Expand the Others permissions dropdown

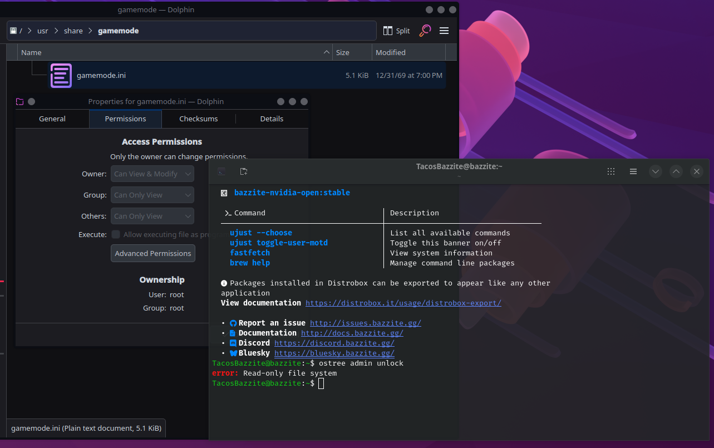tap(152, 216)
